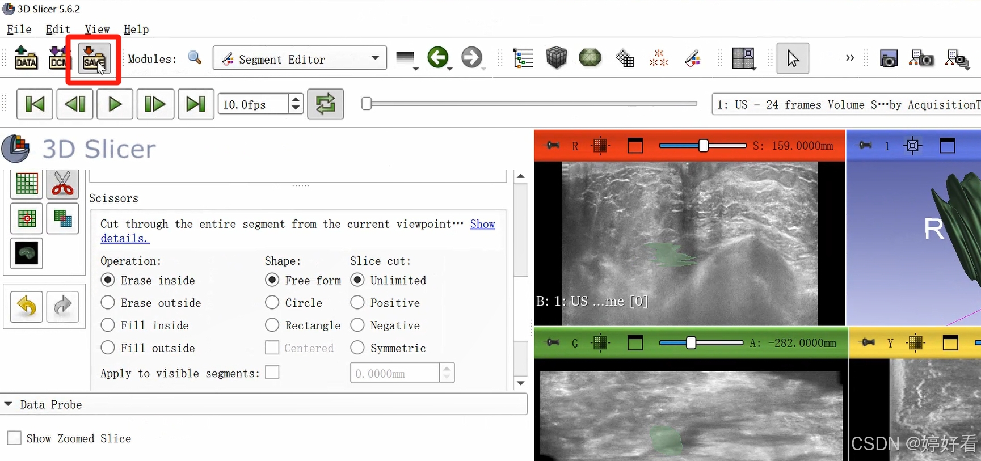Adjust Green slice offset slider
Image resolution: width=981 pixels, height=461 pixels.
pyautogui.click(x=701, y=342)
